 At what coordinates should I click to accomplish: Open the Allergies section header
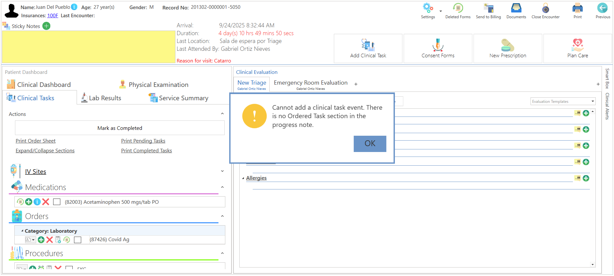pos(256,178)
